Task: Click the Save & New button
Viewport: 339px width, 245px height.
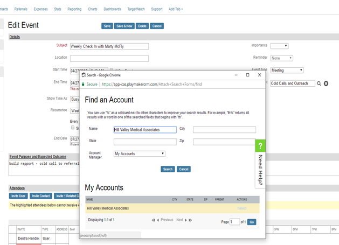Action: pyautogui.click(x=124, y=26)
